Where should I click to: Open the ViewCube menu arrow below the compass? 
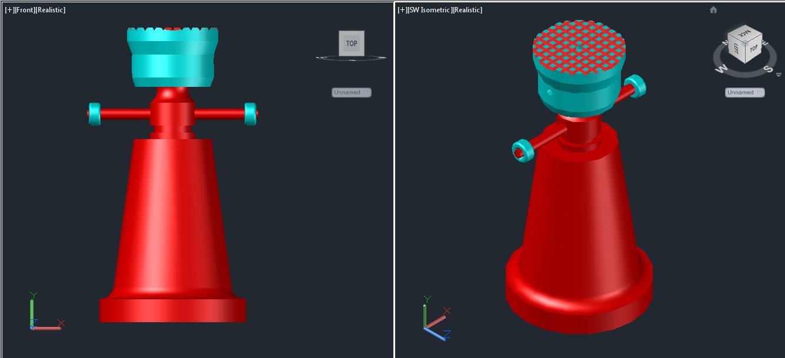(779, 75)
